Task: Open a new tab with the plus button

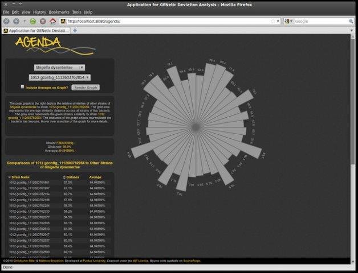Action: click(75, 31)
